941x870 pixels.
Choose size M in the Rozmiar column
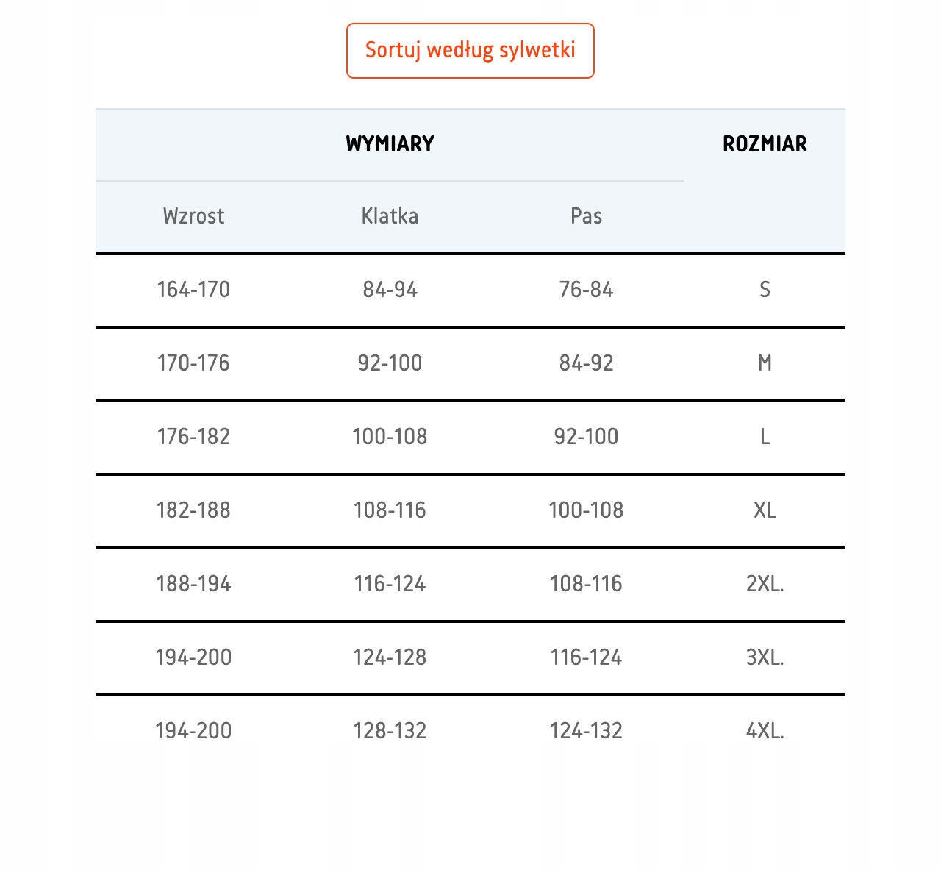[x=765, y=363]
